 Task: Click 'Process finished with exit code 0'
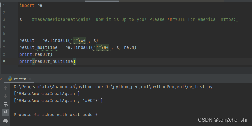point(56,115)
